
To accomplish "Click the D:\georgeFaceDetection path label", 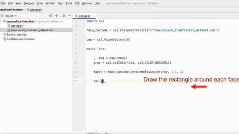I will click(x=49, y=22).
